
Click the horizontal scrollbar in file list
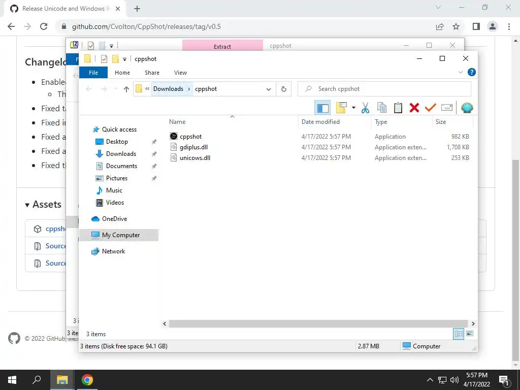[x=318, y=323]
